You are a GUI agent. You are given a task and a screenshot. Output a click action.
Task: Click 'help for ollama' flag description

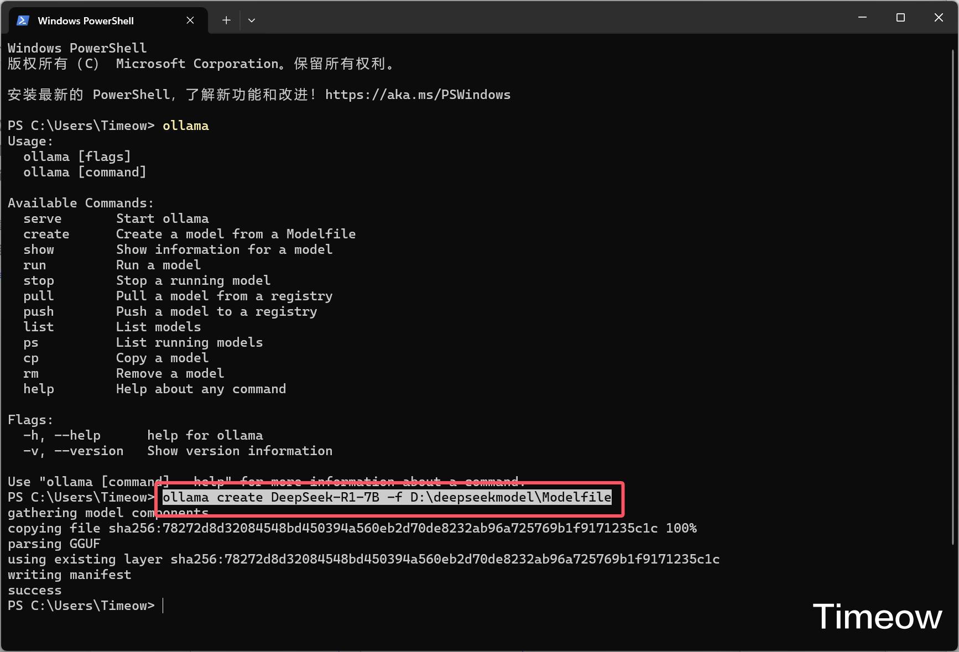[205, 435]
